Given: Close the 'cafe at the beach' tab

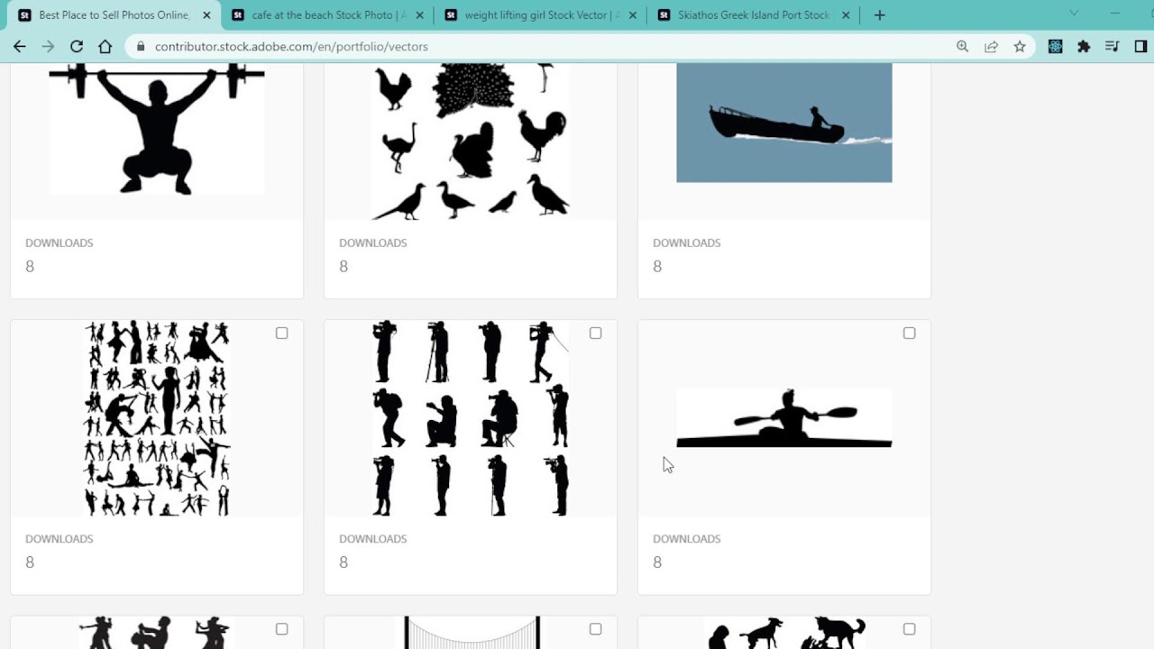Looking at the screenshot, I should tap(419, 15).
